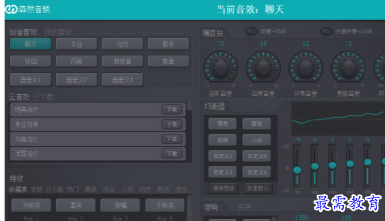This screenshot has width=385, height=221.
Task: Open the 本地 effects category
Action: (36, 189)
